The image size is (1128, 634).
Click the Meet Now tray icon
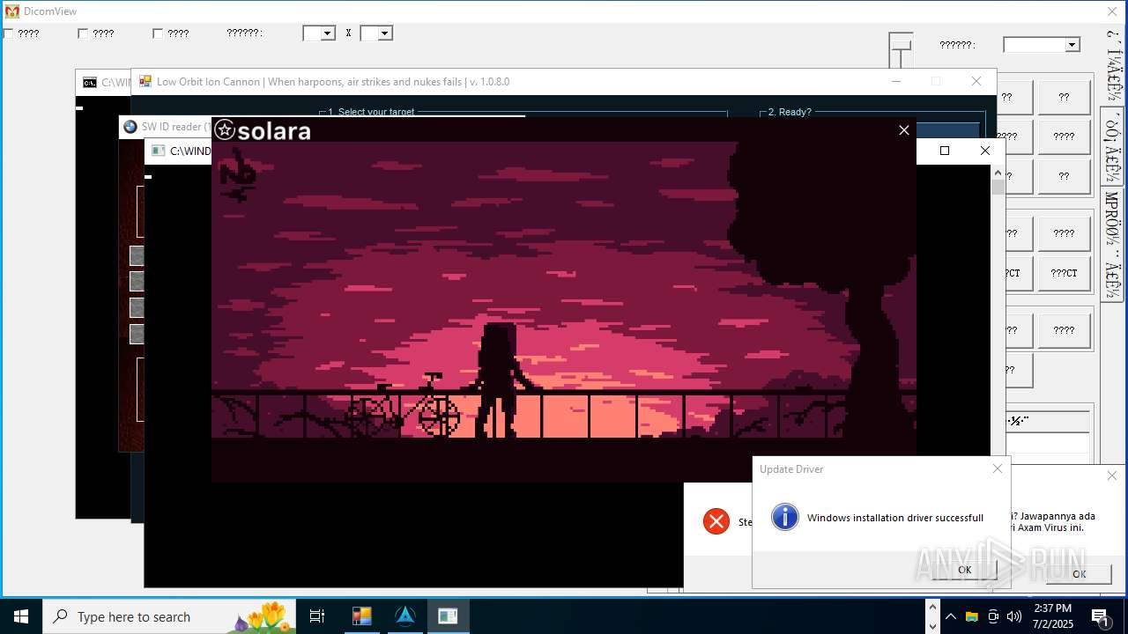click(x=993, y=616)
